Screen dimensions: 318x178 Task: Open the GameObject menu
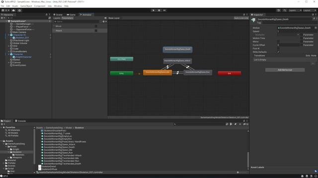click(x=26, y=6)
